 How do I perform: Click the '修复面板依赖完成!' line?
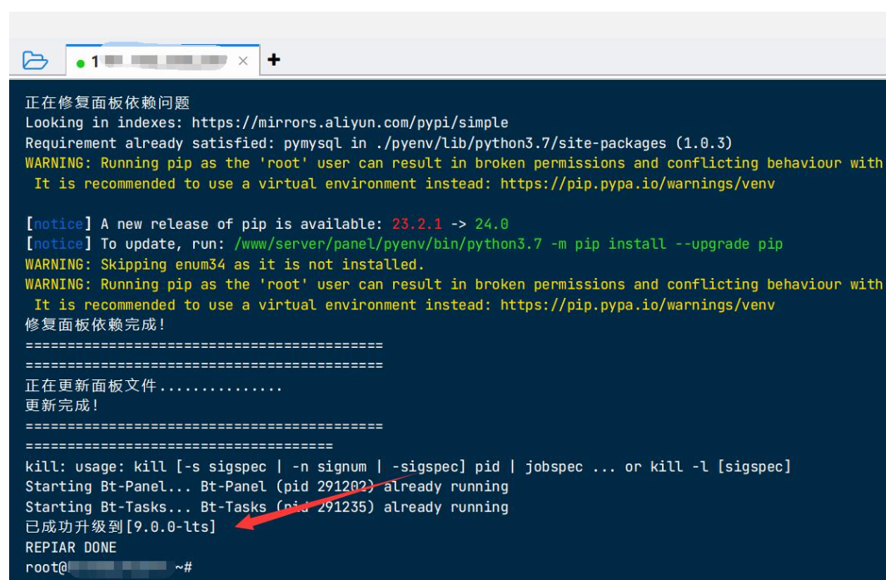pyautogui.click(x=95, y=325)
